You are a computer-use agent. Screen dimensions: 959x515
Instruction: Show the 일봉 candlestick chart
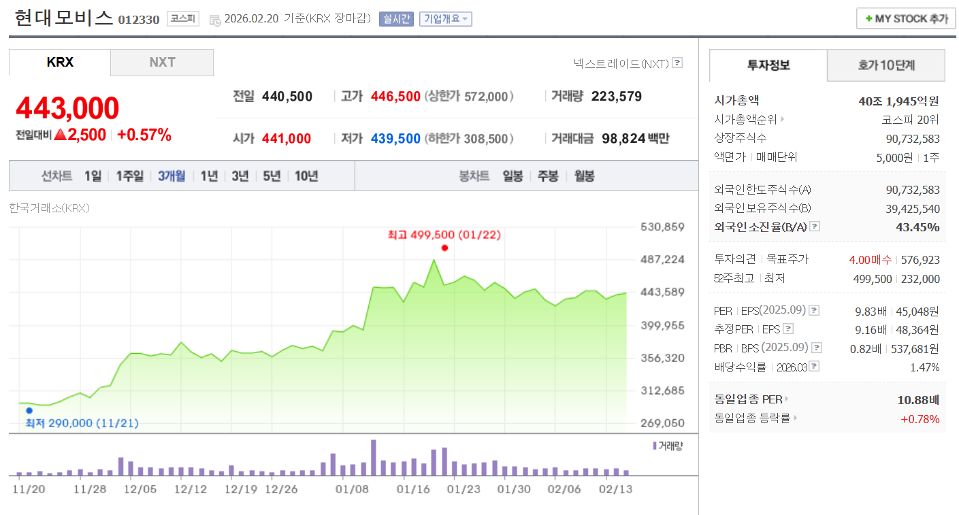click(x=513, y=176)
